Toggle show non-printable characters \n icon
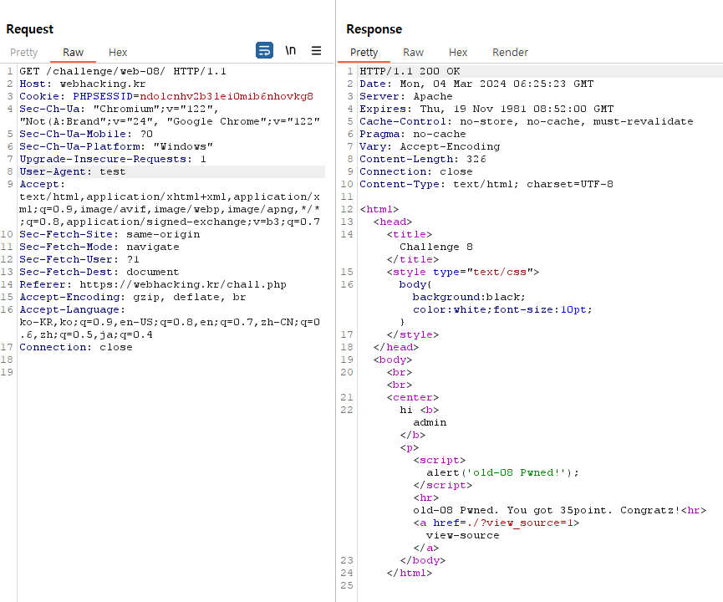Viewport: 723px width, 602px height. [290, 50]
